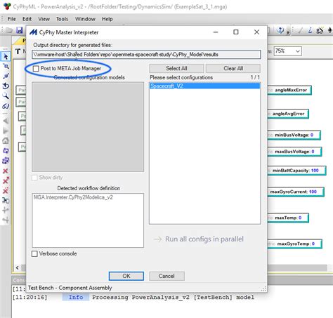Open the Window menu

85,19
